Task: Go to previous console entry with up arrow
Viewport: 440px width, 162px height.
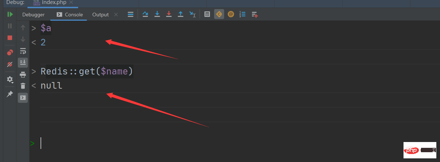Action: pos(23,27)
